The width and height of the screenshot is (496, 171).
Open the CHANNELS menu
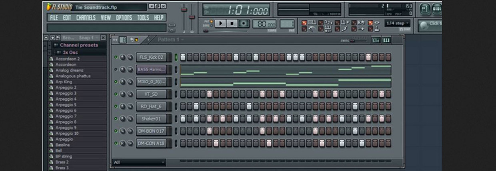(x=86, y=18)
